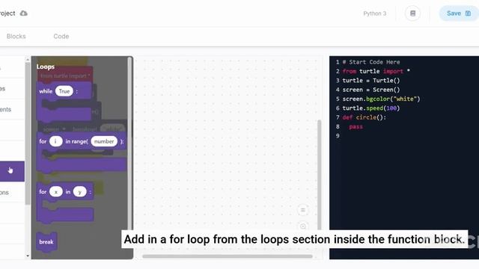Viewport: 479px width, 269px height.
Task: Click the 'pass' line in code editor
Action: coord(356,126)
